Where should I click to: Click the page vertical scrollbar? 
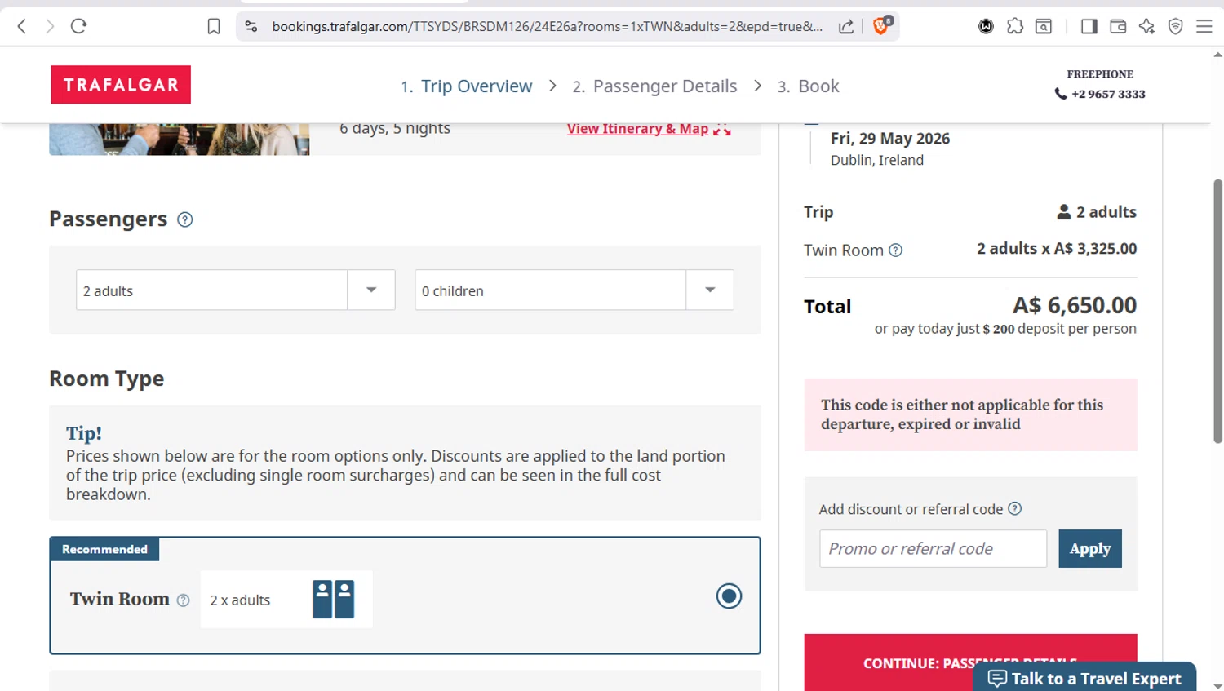pyautogui.click(x=1217, y=310)
